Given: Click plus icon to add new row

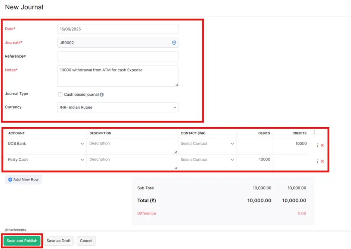Looking at the screenshot, I should pos(10,180).
